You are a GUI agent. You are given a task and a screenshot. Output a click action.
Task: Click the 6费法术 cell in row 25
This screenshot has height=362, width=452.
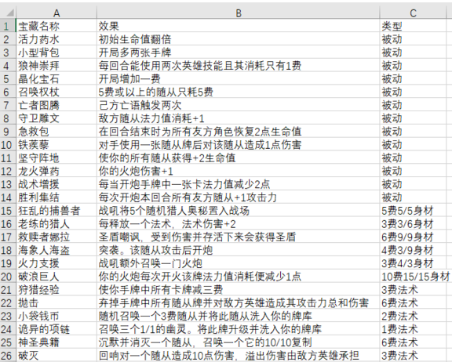click(x=413, y=342)
